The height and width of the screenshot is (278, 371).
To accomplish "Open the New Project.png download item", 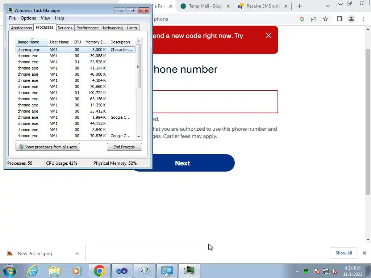I will click(x=35, y=253).
